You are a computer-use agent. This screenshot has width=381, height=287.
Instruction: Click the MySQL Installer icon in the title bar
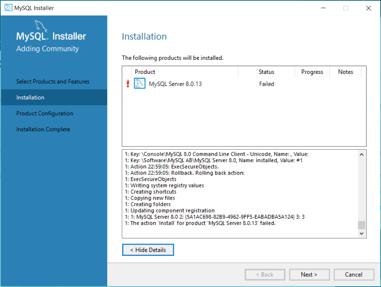point(8,7)
